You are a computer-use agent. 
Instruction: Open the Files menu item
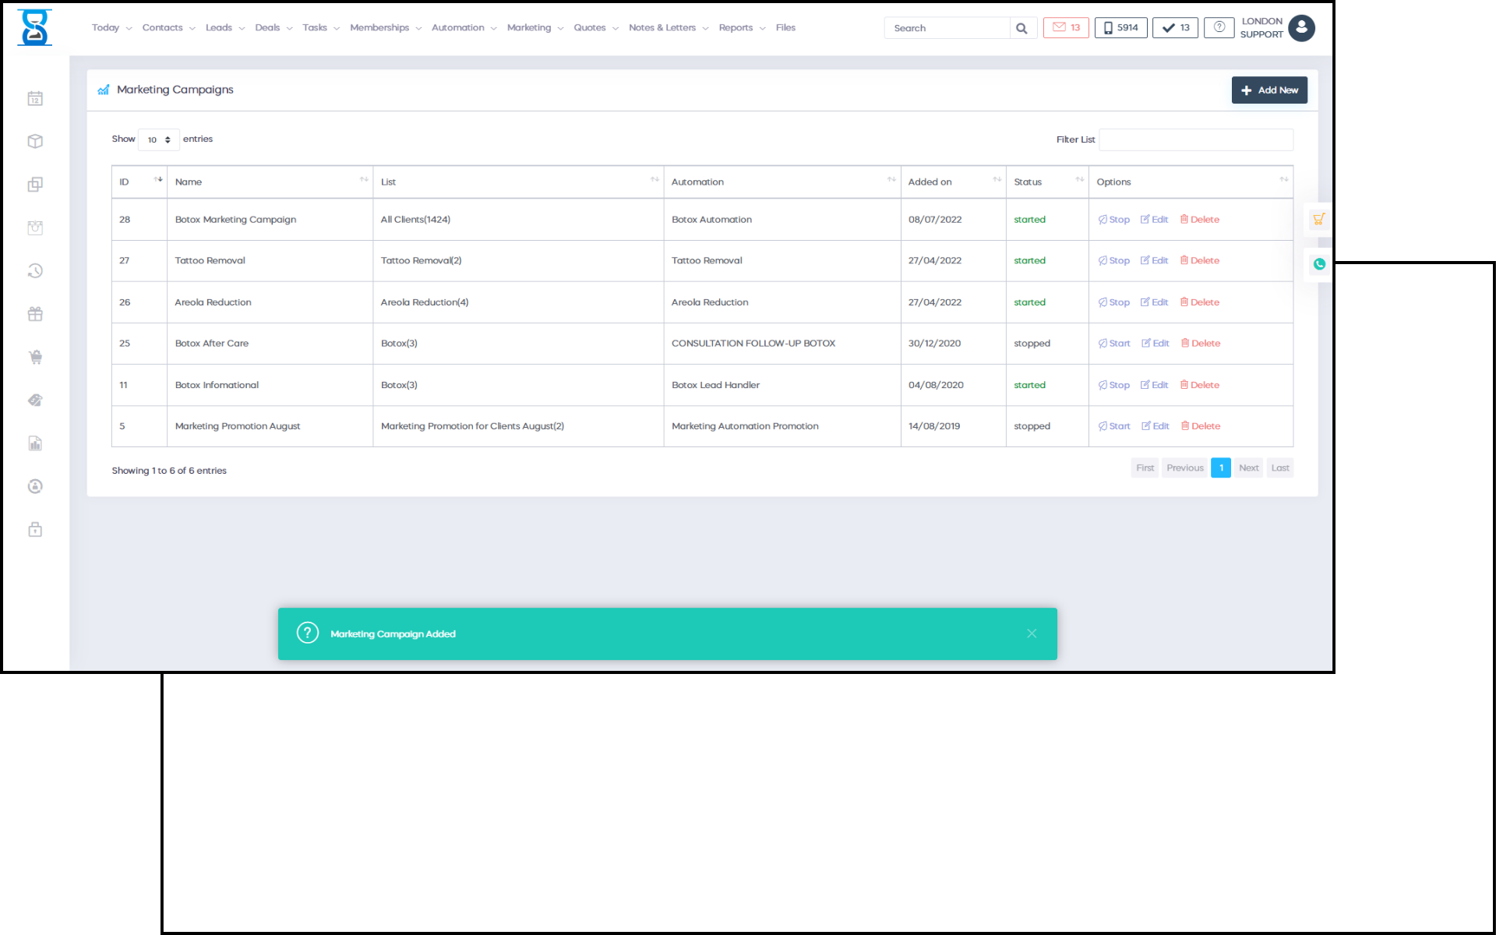coord(785,28)
